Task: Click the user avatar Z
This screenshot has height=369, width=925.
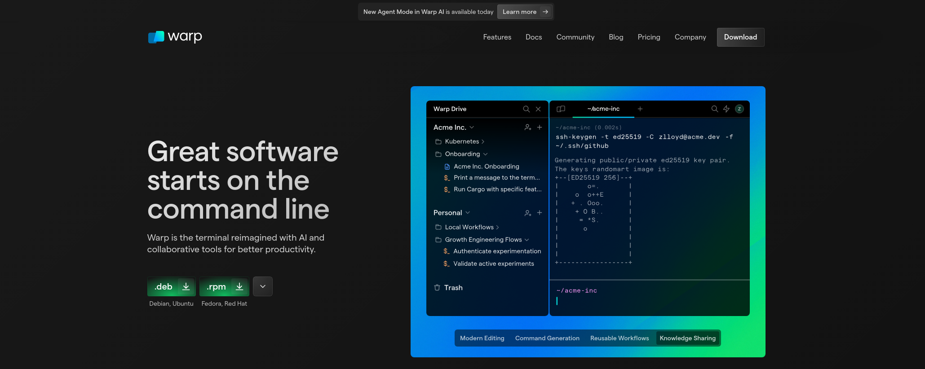Action: click(739, 109)
